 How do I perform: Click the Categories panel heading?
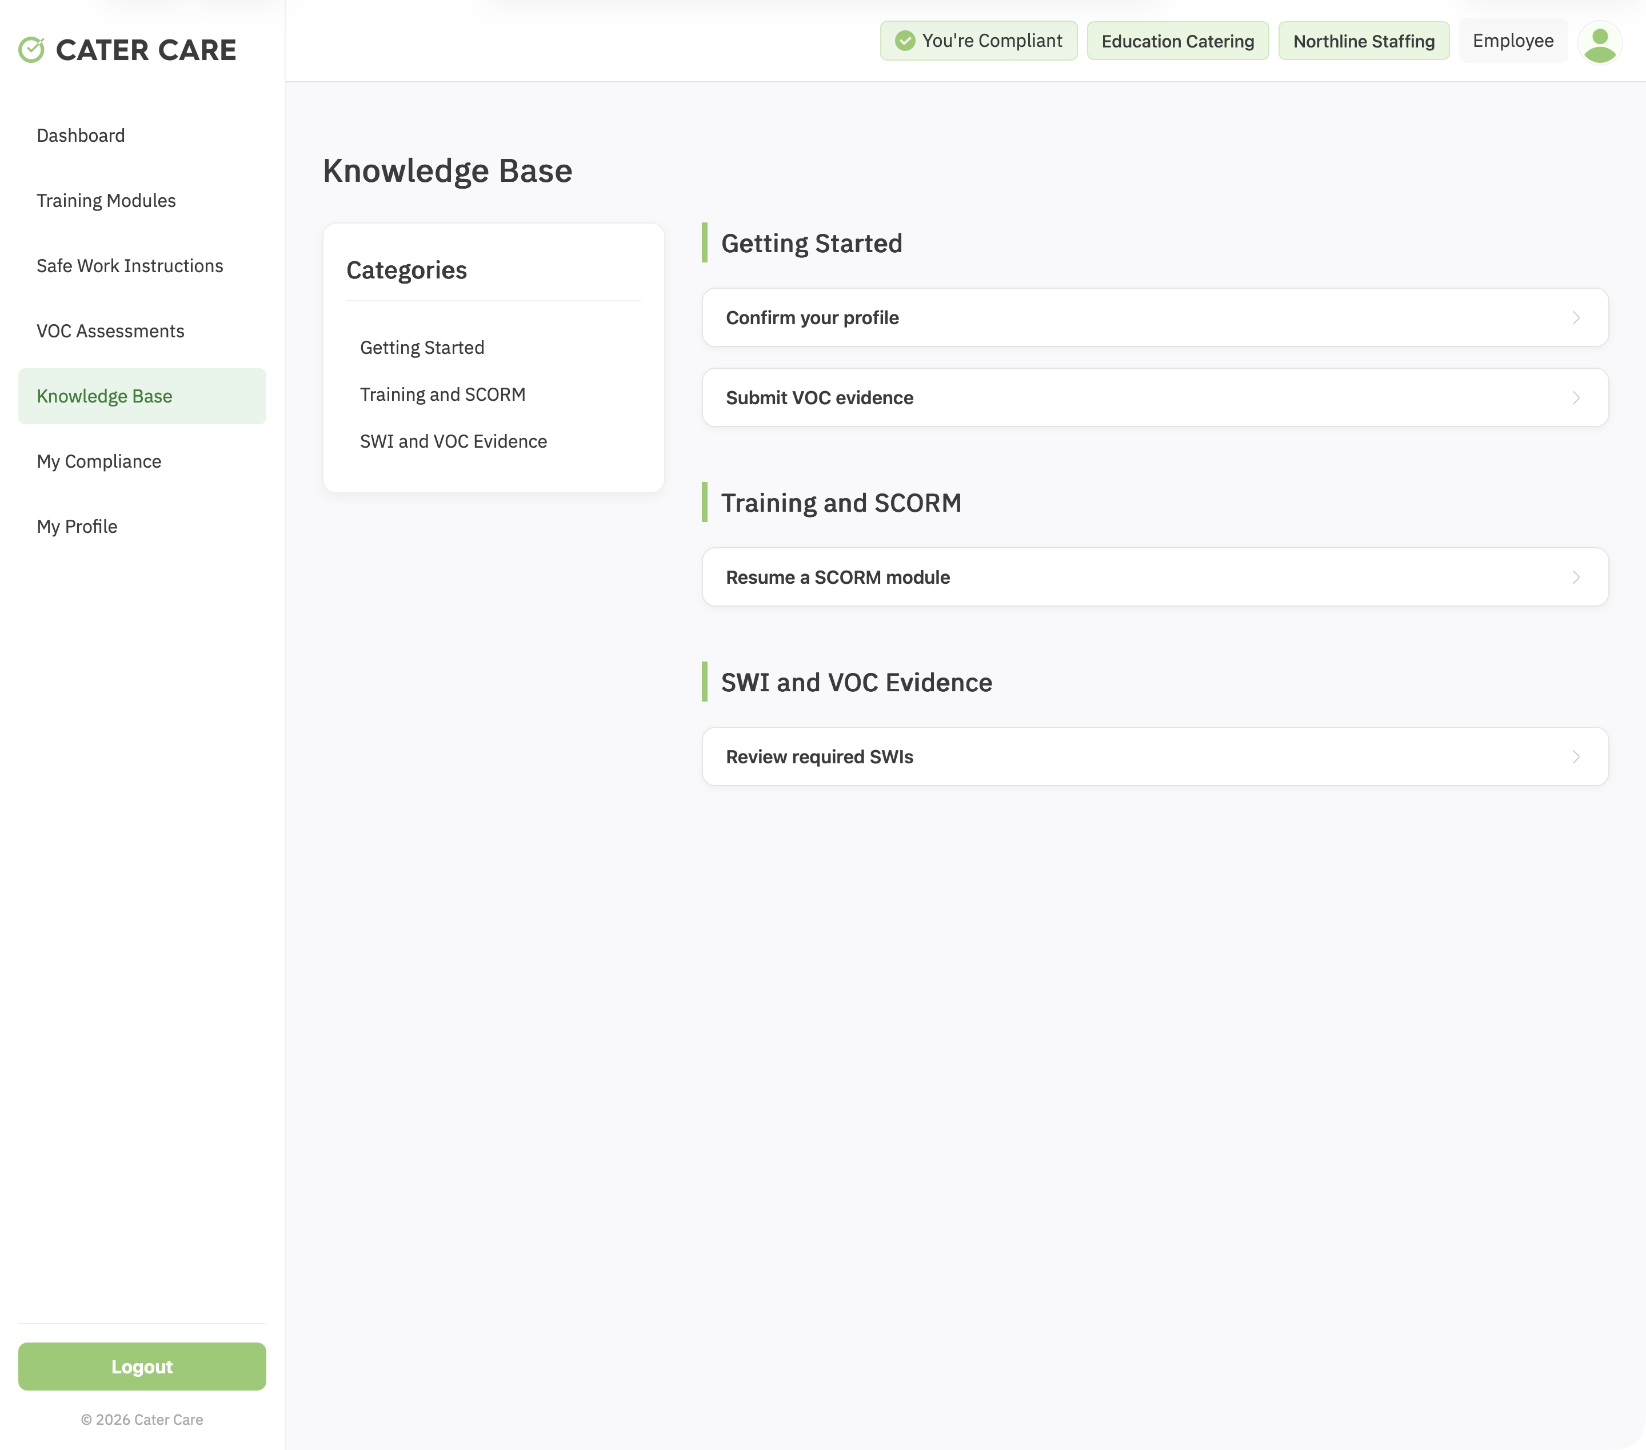click(407, 270)
